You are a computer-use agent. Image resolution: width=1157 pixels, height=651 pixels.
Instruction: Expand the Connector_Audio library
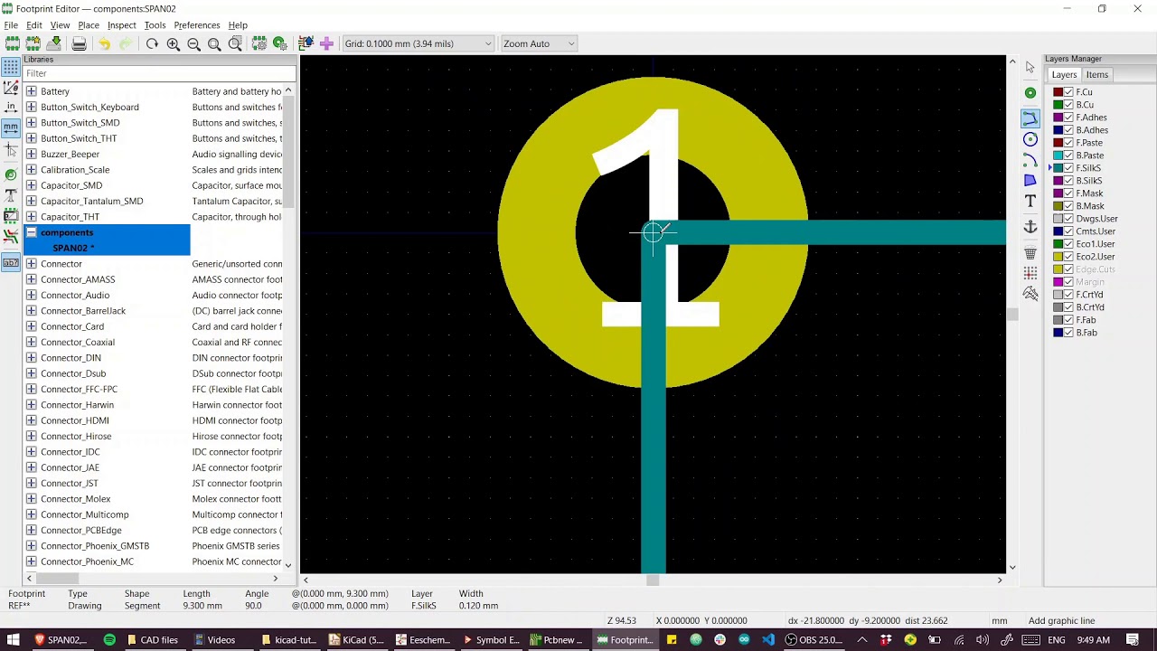[x=32, y=295]
